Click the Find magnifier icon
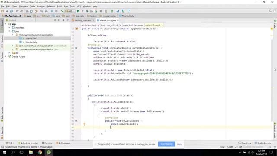The width and height of the screenshot is (277, 156). point(42,11)
